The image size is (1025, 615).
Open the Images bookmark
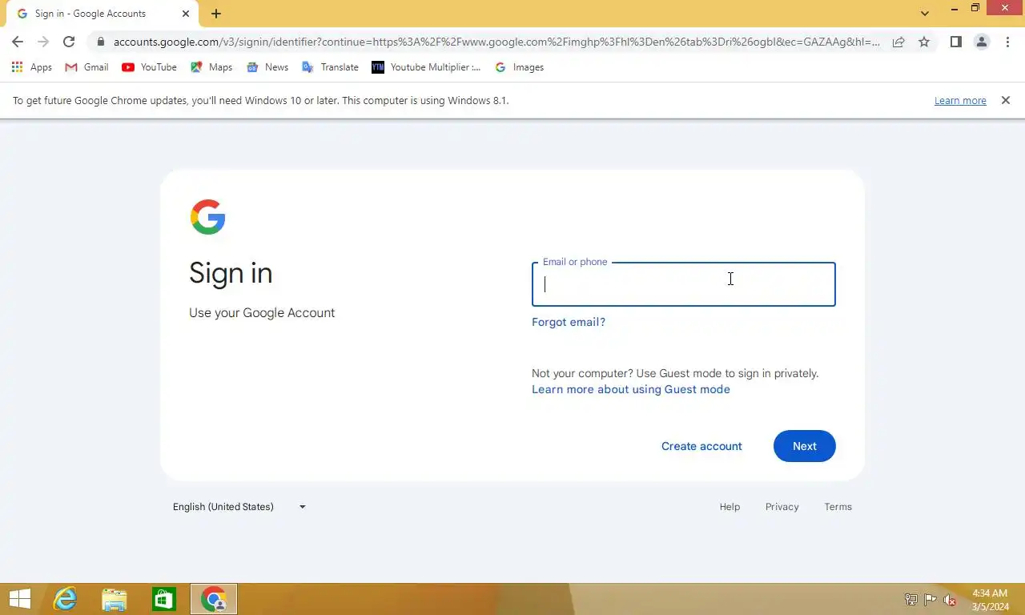[x=519, y=67]
